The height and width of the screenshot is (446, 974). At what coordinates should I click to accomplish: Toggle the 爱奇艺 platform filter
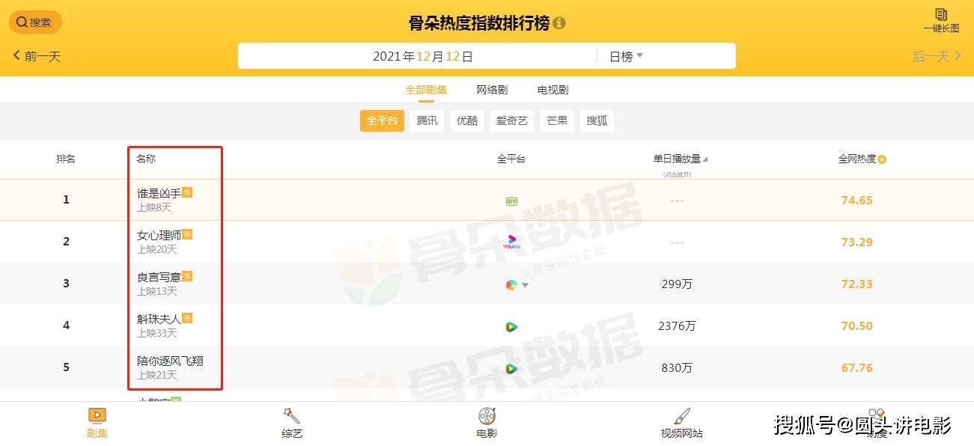pos(512,120)
